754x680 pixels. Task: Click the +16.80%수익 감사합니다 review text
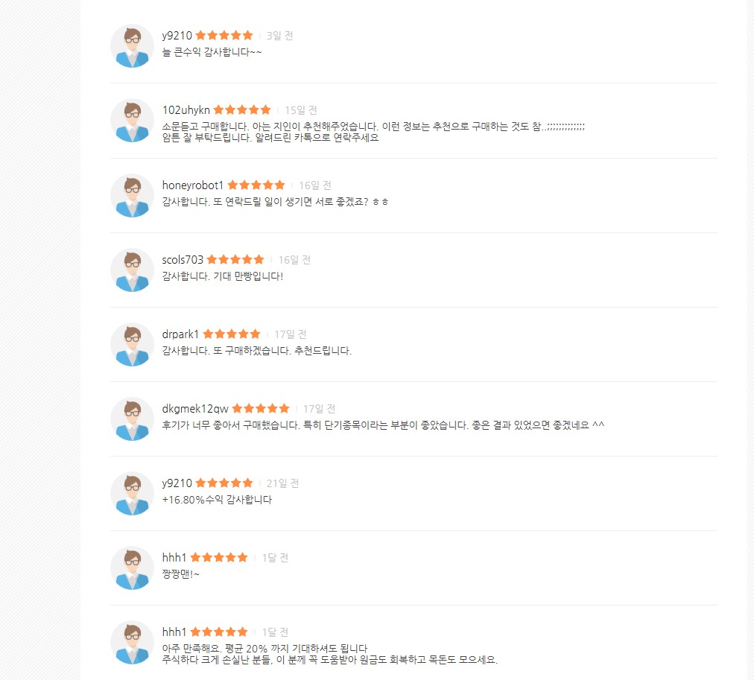pos(217,499)
